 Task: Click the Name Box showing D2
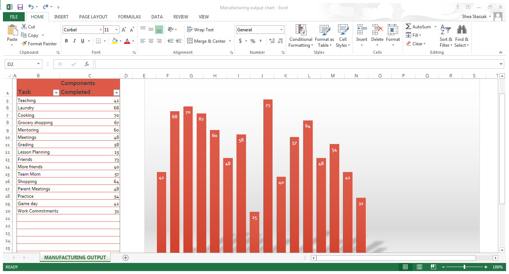[x=21, y=64]
